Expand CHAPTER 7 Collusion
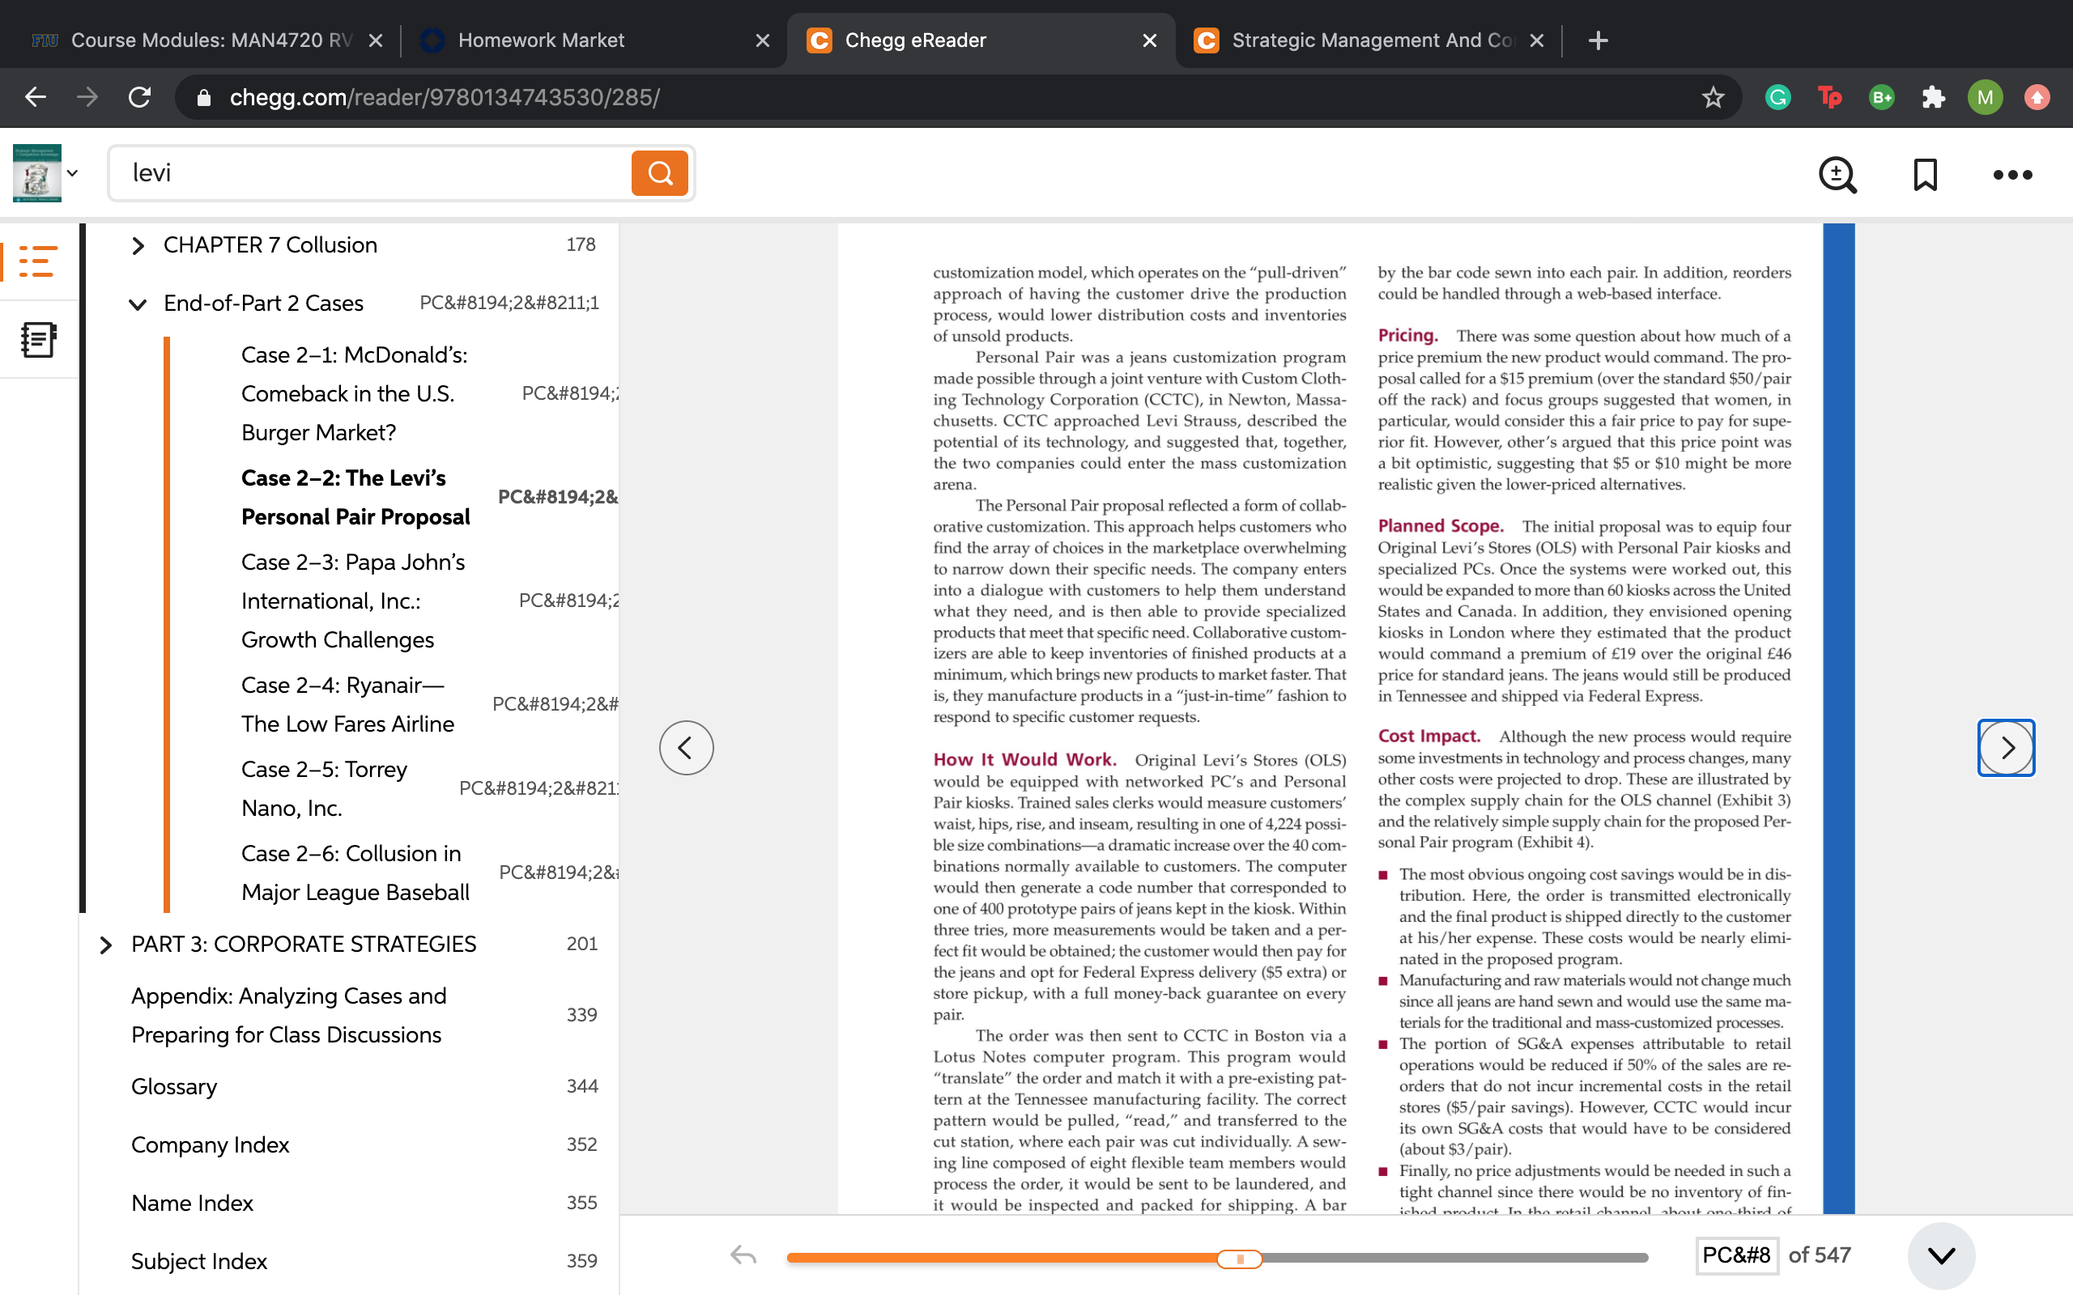2073x1295 pixels. tap(138, 246)
